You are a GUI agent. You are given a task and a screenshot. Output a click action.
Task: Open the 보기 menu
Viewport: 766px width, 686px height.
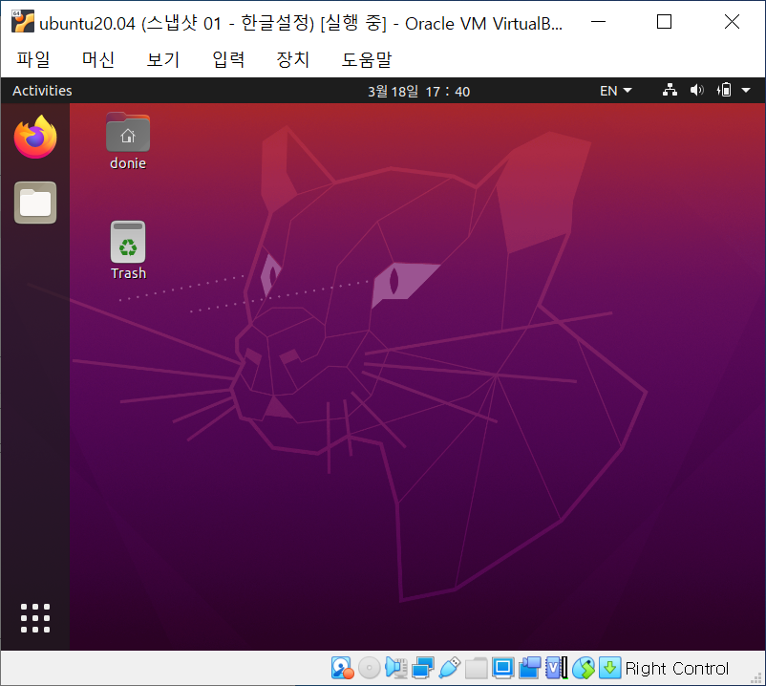pos(163,59)
